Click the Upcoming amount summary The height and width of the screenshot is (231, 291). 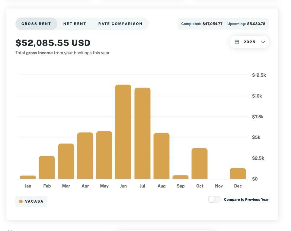(x=246, y=24)
